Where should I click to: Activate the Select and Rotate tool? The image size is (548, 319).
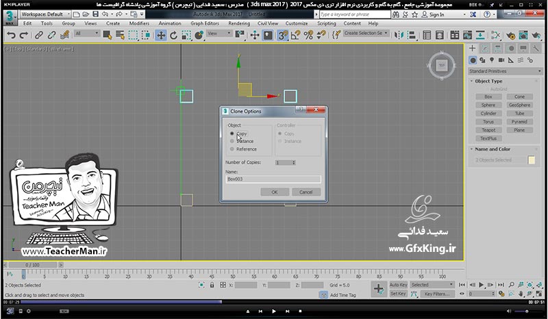tap(174, 35)
